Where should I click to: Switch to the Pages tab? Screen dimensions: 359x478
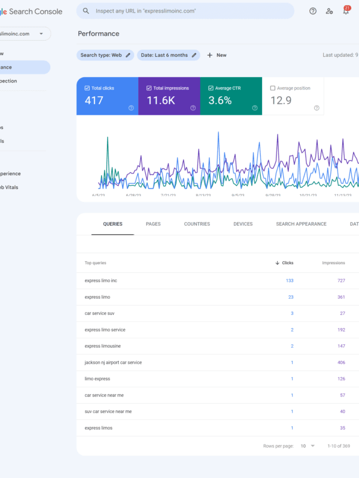click(x=153, y=224)
